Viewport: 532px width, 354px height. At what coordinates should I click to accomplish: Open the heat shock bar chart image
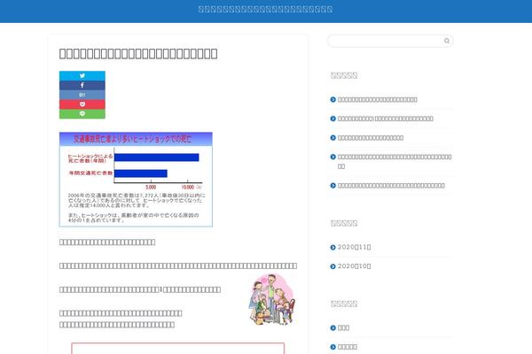pos(136,179)
